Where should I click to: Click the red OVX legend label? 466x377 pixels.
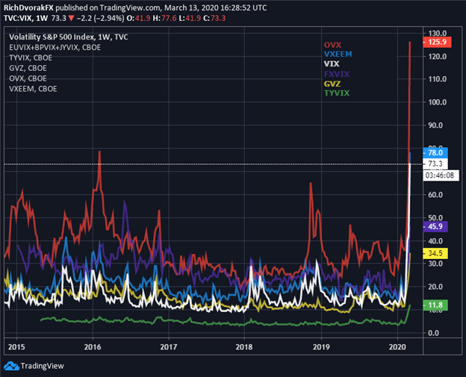coord(332,45)
